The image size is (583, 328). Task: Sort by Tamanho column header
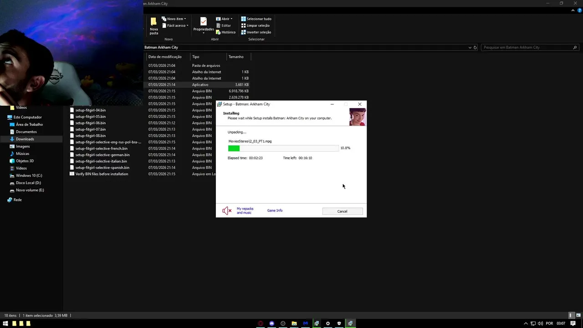[239, 57]
